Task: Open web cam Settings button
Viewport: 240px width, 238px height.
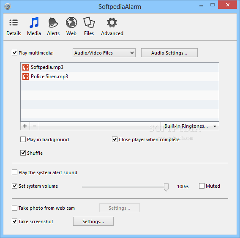Action: pos(120,208)
